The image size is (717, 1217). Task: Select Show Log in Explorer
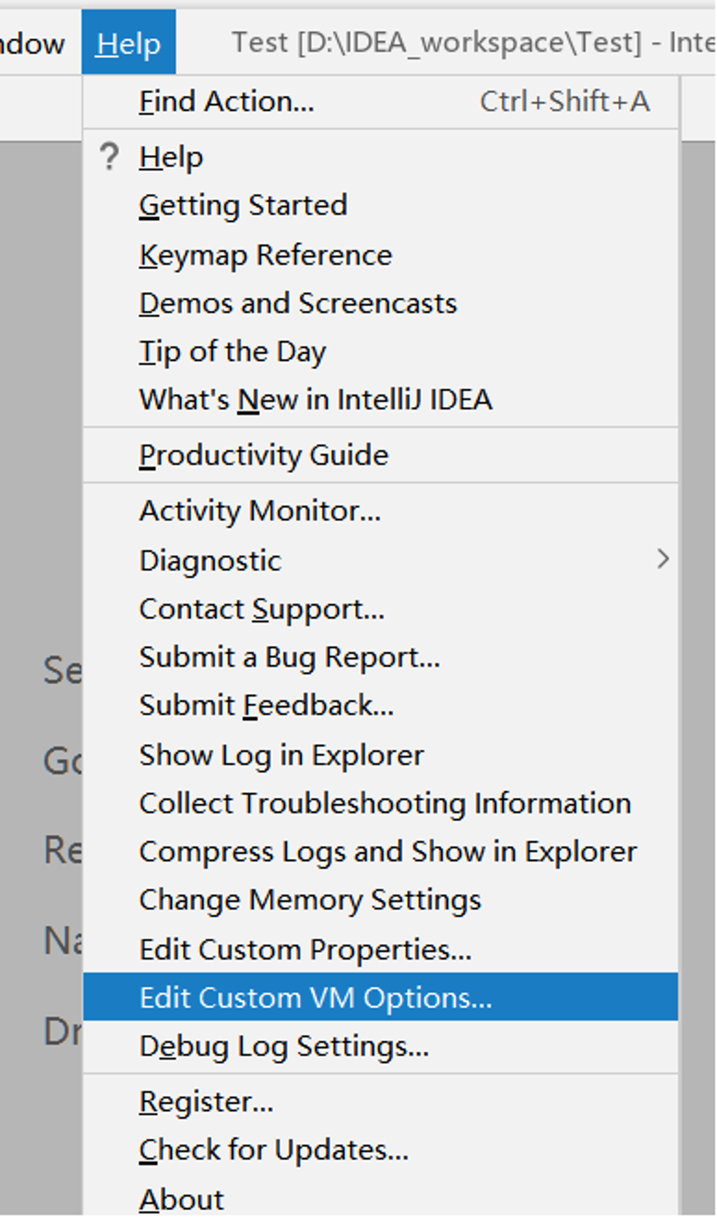tap(381, 755)
